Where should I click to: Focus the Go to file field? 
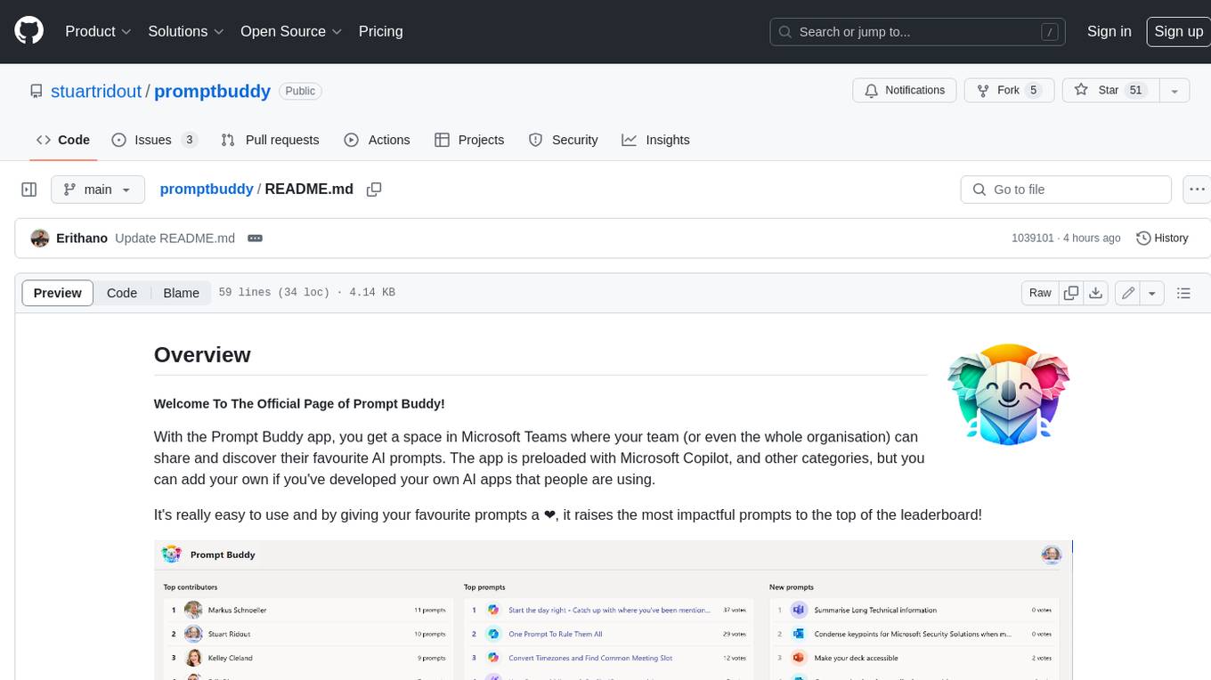coord(1065,190)
